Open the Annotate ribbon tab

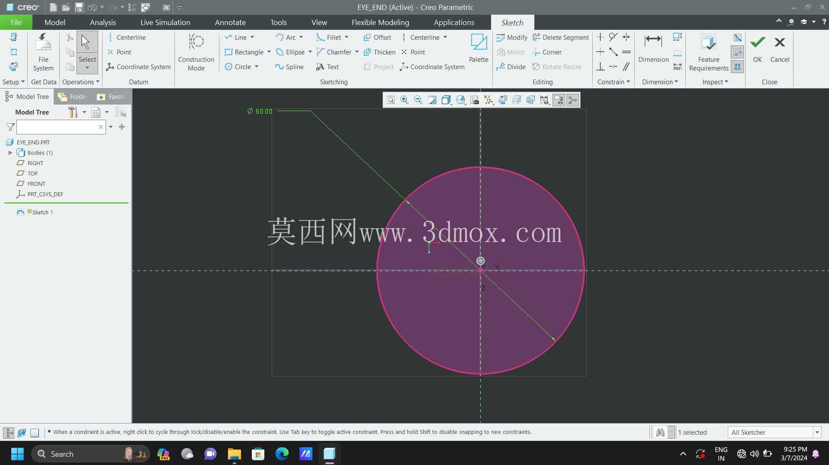230,22
